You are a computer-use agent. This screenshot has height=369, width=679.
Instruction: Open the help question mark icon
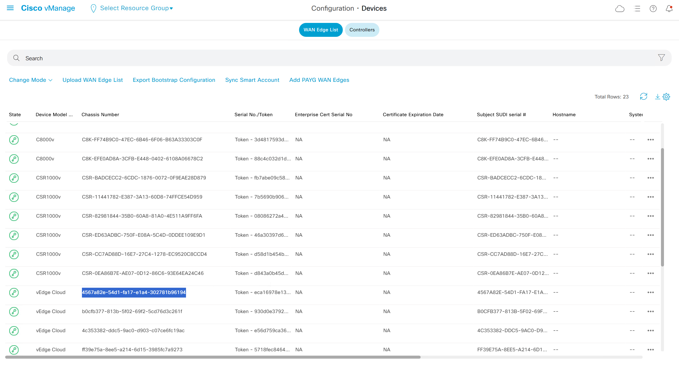(653, 9)
